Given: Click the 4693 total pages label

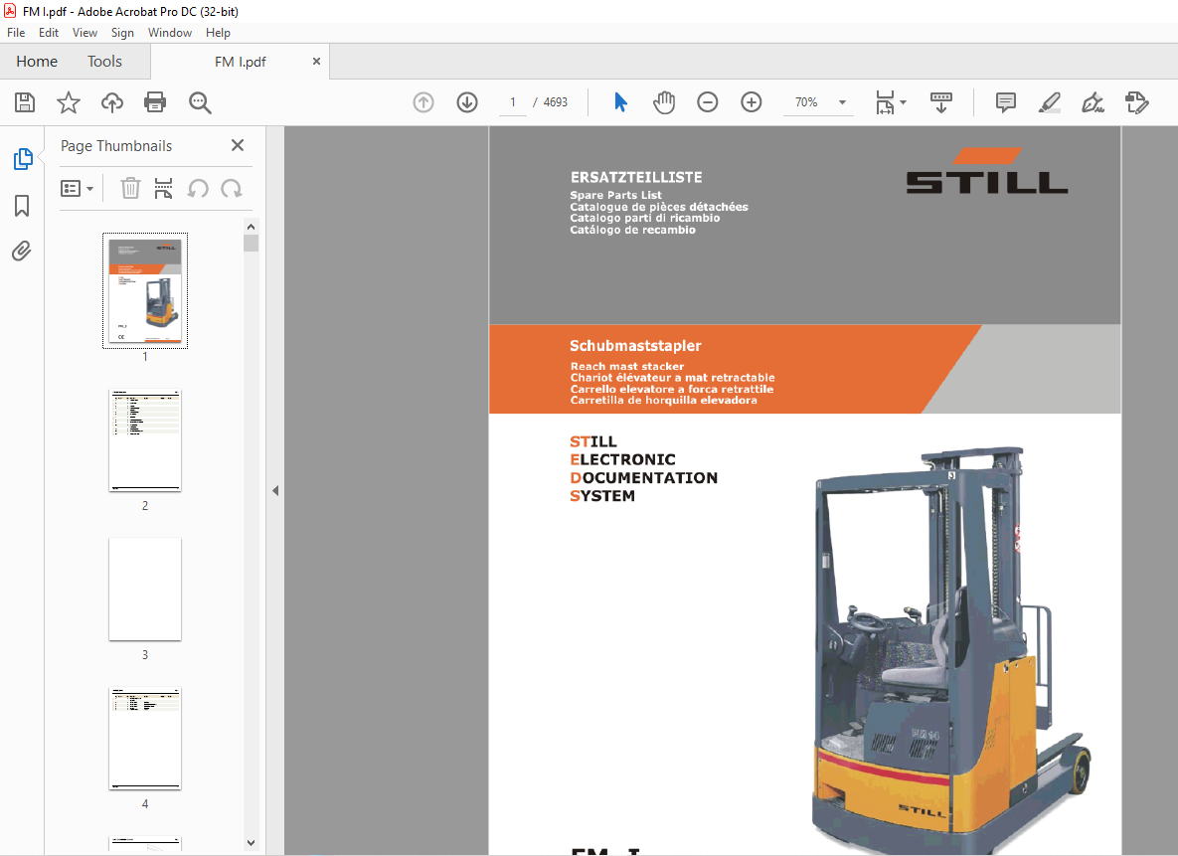Looking at the screenshot, I should point(555,102).
